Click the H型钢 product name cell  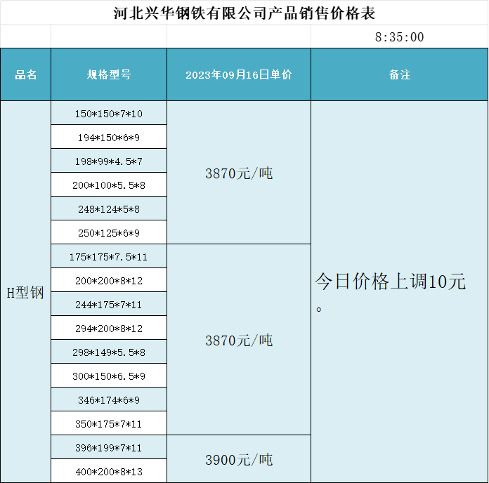click(25, 292)
